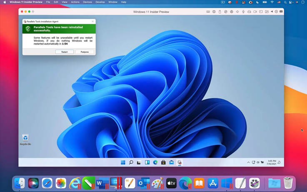
Task: Open Task View on Windows taskbar
Action: point(139,162)
